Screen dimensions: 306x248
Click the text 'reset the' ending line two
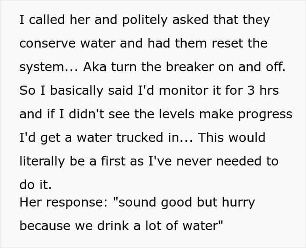click(240, 43)
